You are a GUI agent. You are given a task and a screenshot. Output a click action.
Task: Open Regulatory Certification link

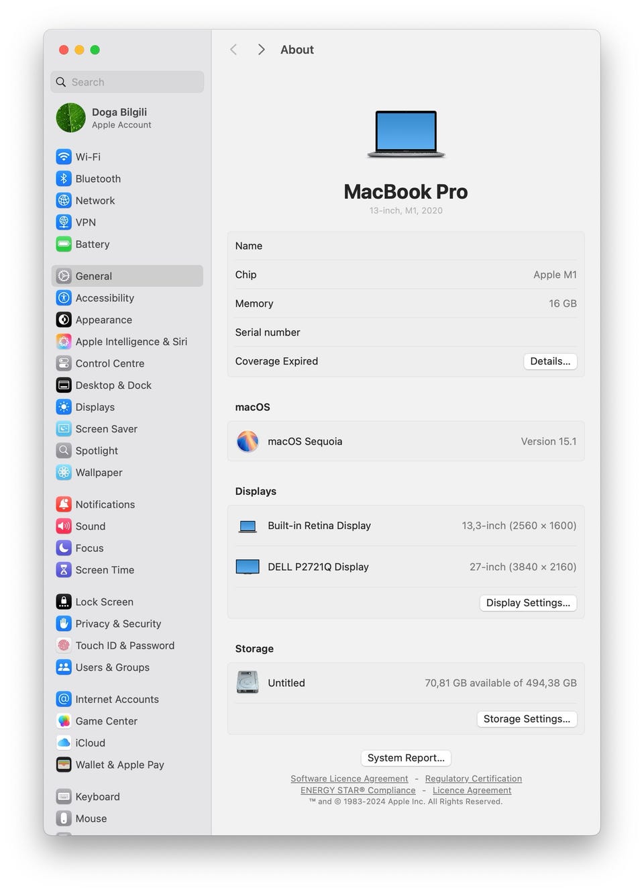[x=474, y=779]
